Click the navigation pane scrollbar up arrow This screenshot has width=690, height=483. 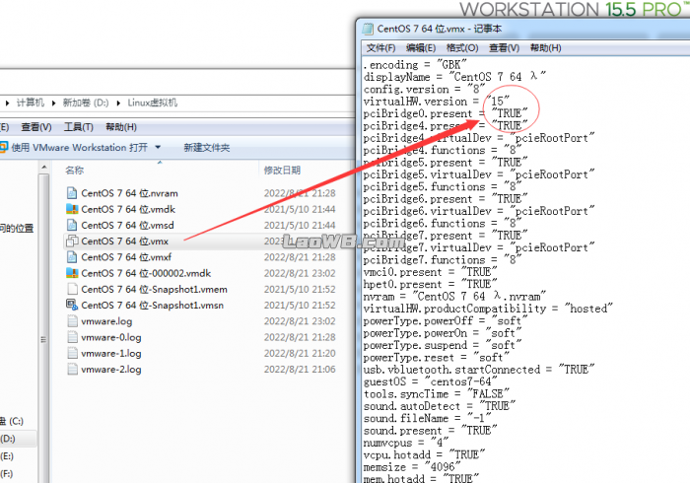point(43,168)
